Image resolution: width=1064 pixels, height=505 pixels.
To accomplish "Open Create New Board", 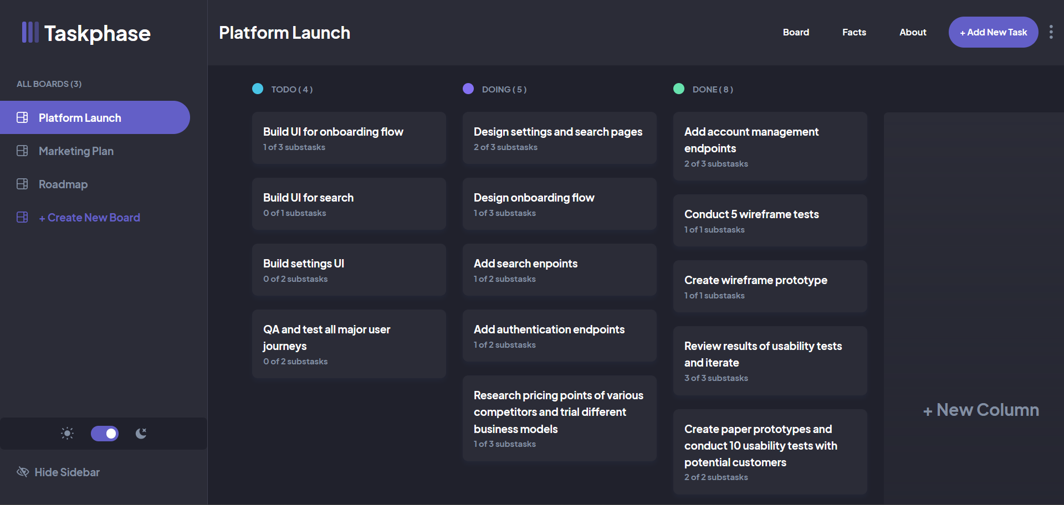I will 89,217.
